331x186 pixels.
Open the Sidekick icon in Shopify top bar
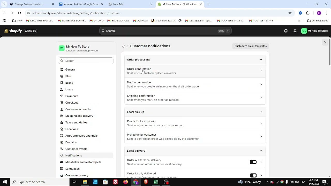pos(286,31)
